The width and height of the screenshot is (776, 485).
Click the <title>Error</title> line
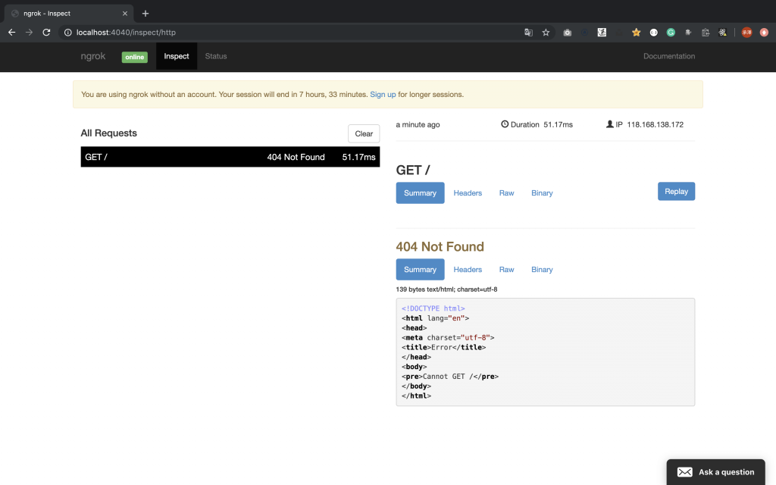tap(444, 347)
